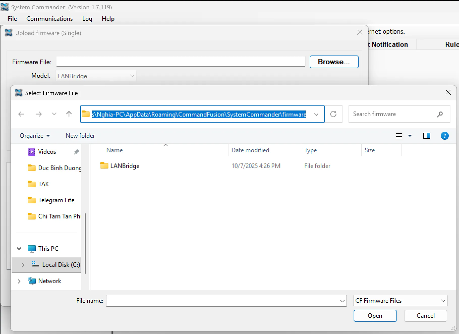Open the Log menu

click(87, 19)
